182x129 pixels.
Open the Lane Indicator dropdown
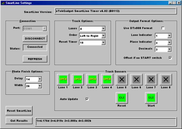169,36
